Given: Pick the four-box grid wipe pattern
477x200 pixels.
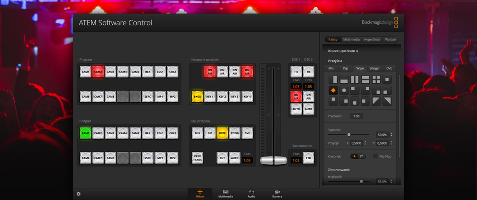Looking at the screenshot, I should [376, 80].
